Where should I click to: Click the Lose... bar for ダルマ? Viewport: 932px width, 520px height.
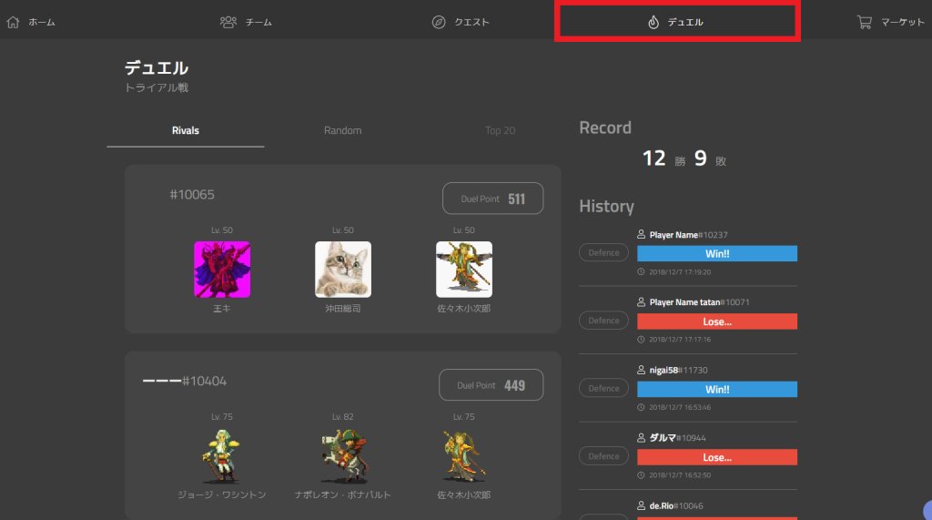(x=716, y=457)
